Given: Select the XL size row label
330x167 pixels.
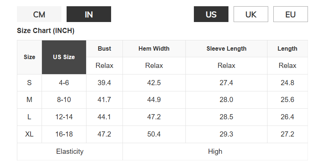Looking at the screenshot, I should click(x=29, y=134).
